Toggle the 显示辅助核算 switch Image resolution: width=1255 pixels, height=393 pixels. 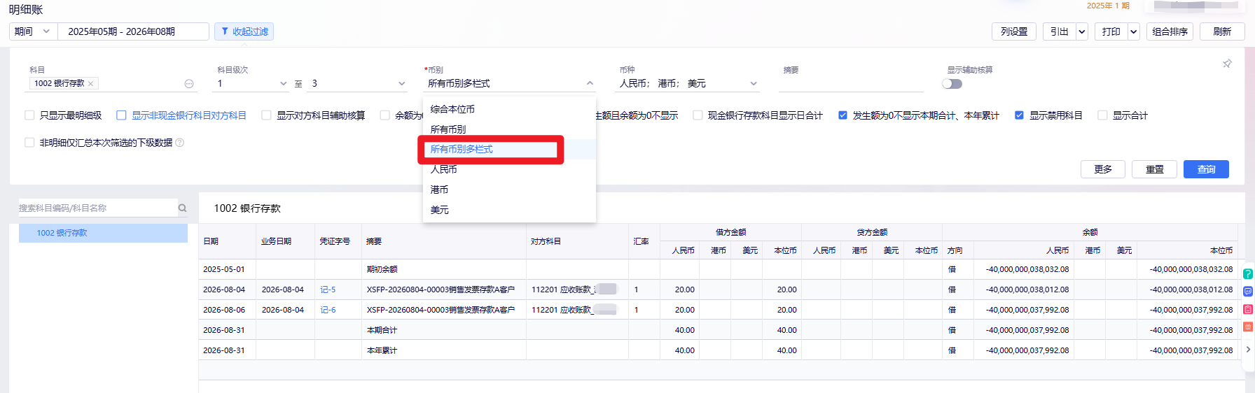[x=952, y=84]
